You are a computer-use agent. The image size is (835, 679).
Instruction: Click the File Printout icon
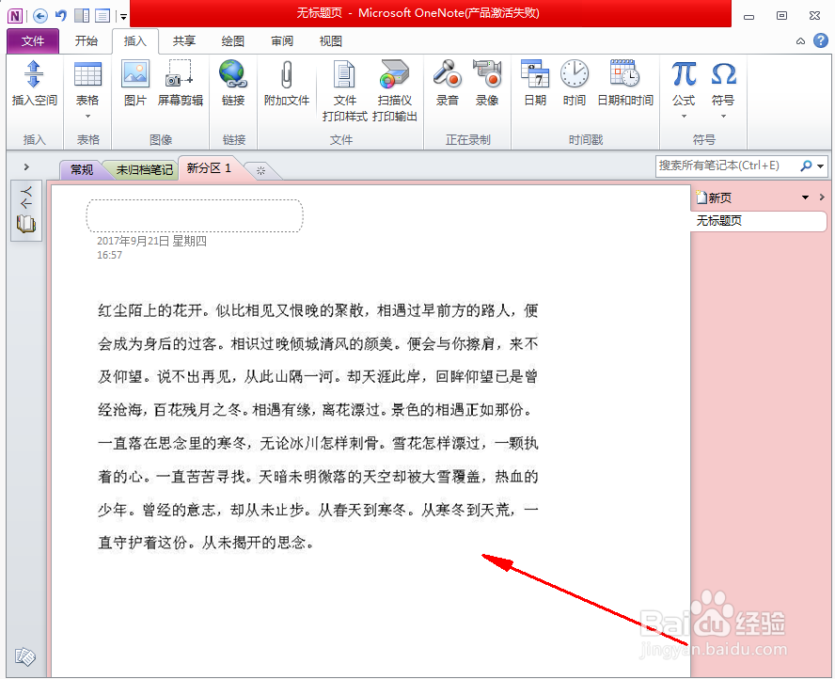pos(344,74)
